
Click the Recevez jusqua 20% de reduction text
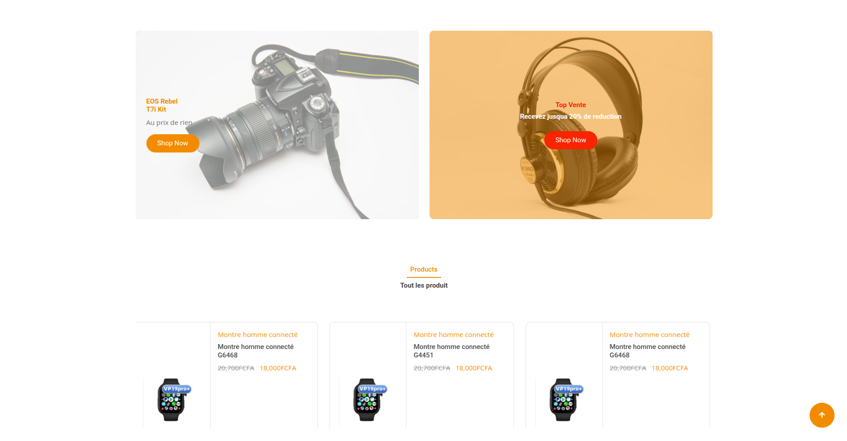point(571,116)
